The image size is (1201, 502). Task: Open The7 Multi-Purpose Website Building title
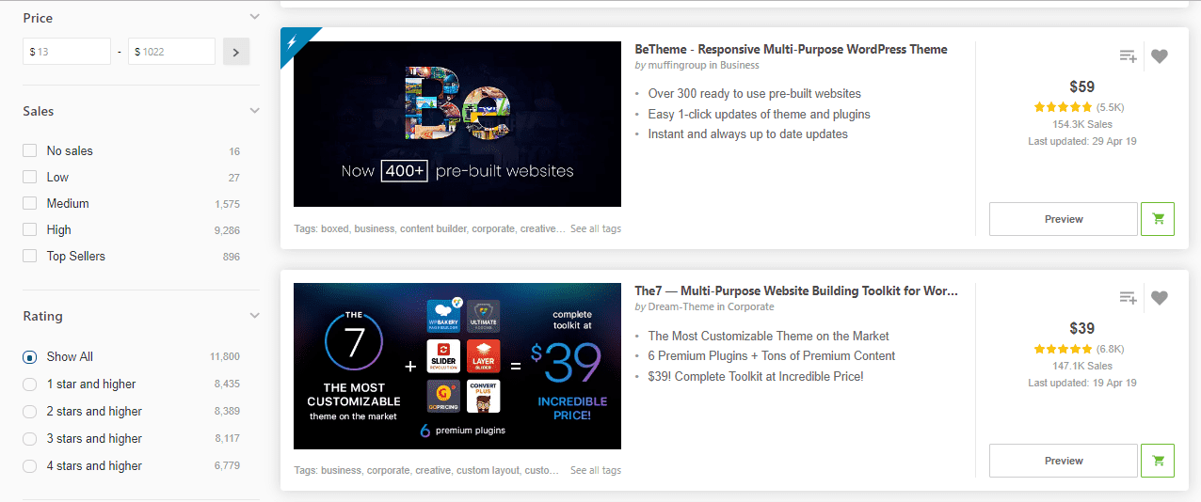click(x=797, y=290)
